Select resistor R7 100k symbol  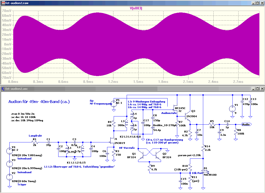(177, 124)
